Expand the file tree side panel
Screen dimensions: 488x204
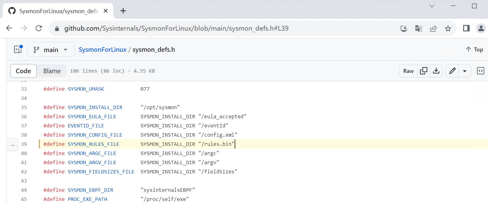click(18, 49)
